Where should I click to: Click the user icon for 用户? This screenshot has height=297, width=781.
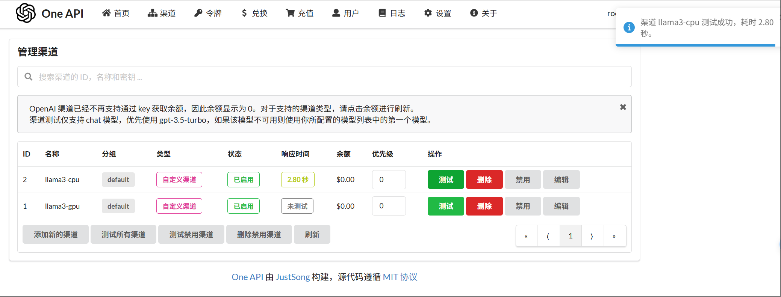336,13
